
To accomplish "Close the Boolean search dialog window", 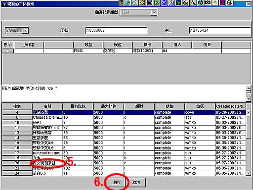I will click(x=249, y=4).
